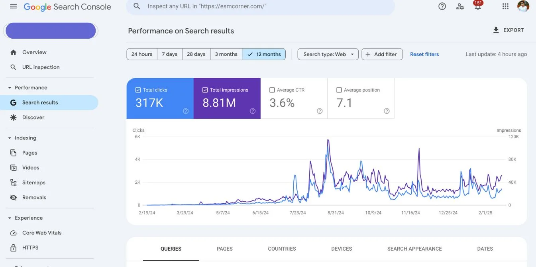Click the URL inspection search field
This screenshot has width=536, height=267.
[261, 6]
